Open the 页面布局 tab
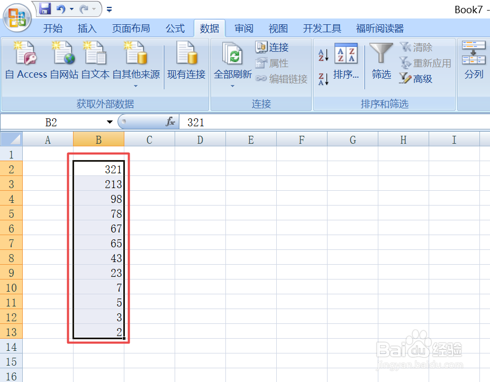Image resolution: width=490 pixels, height=382 pixels. pos(131,29)
